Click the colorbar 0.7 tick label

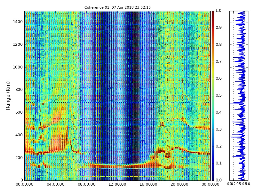(219, 61)
